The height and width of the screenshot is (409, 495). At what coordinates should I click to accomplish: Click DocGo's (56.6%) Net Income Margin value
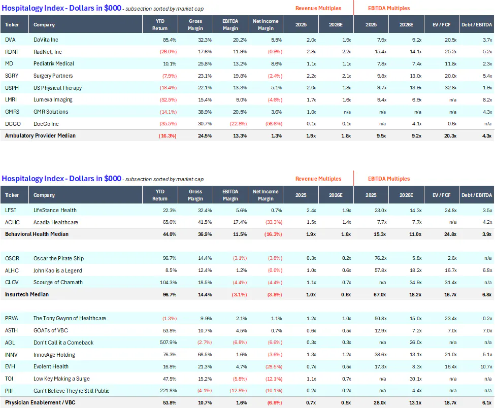274,124
